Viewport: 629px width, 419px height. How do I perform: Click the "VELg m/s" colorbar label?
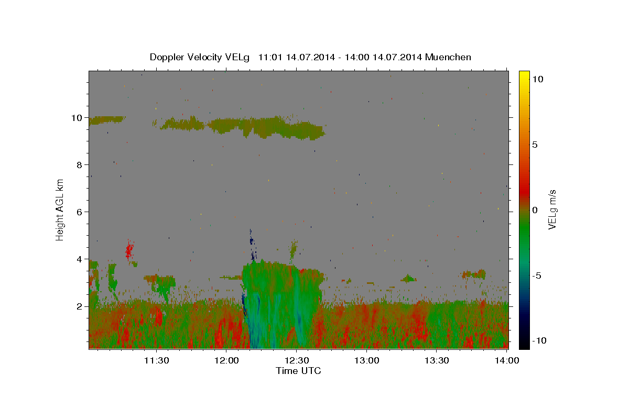(552, 210)
